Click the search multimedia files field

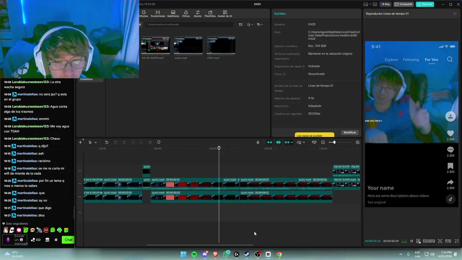(x=189, y=25)
